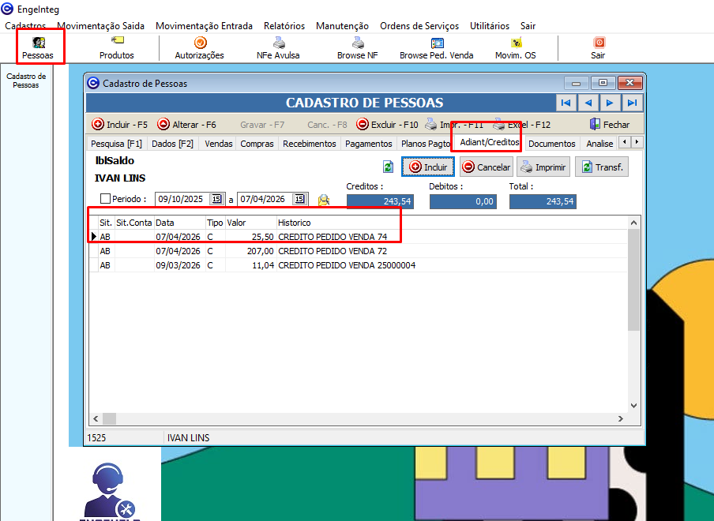Go to the first record navigation arrow
This screenshot has width=714, height=521.
566,103
